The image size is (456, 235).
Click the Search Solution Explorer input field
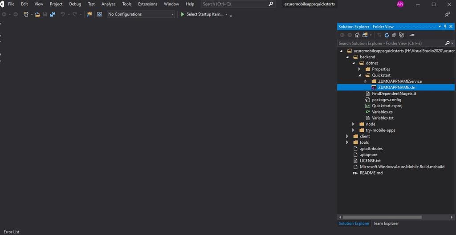391,43
